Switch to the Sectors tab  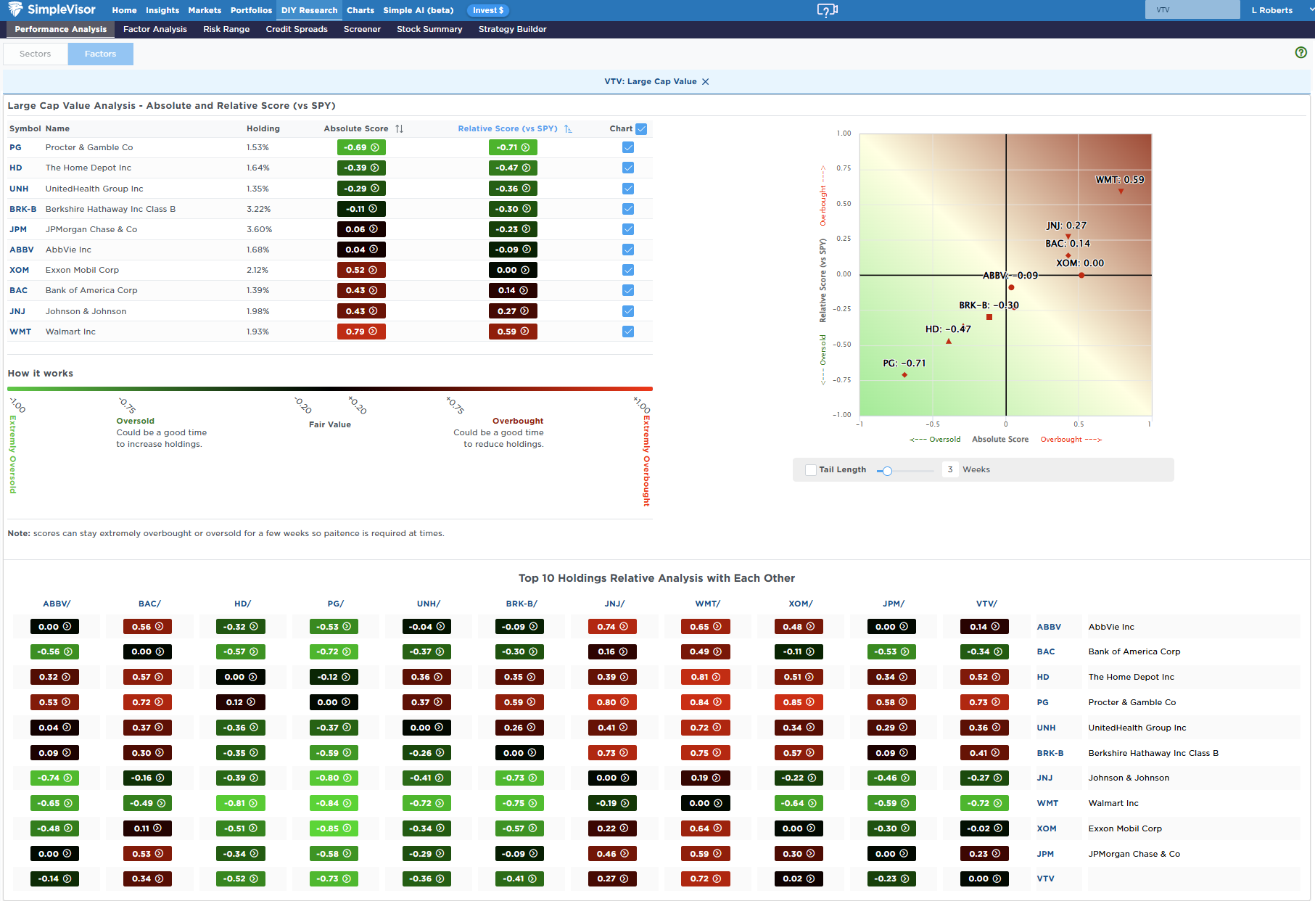click(36, 54)
